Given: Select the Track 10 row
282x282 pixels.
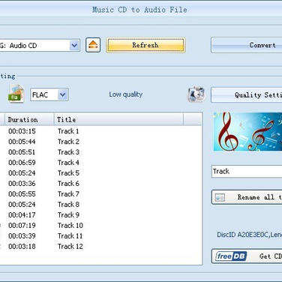Looking at the screenshot, I should click(100, 226).
